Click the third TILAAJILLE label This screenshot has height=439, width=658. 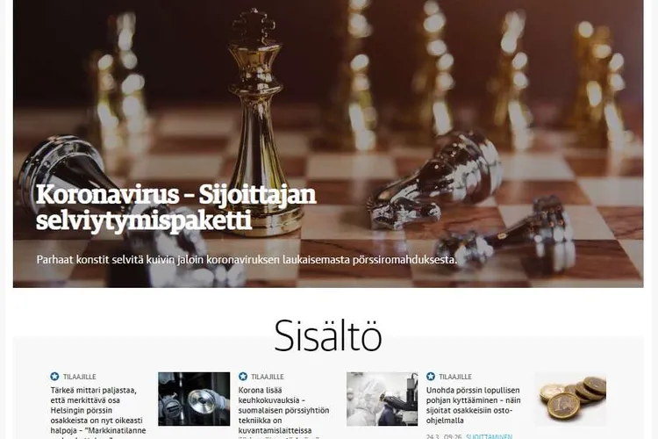(455, 377)
